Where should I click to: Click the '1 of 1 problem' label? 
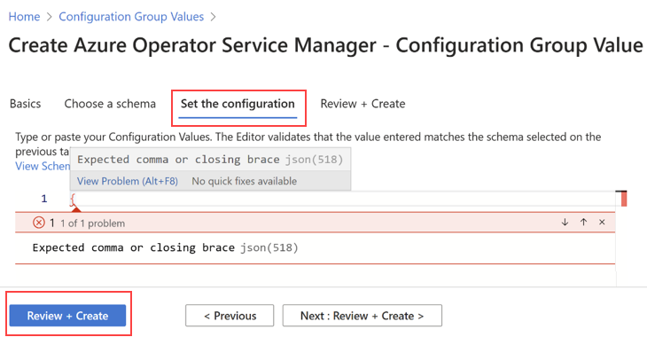click(x=92, y=223)
